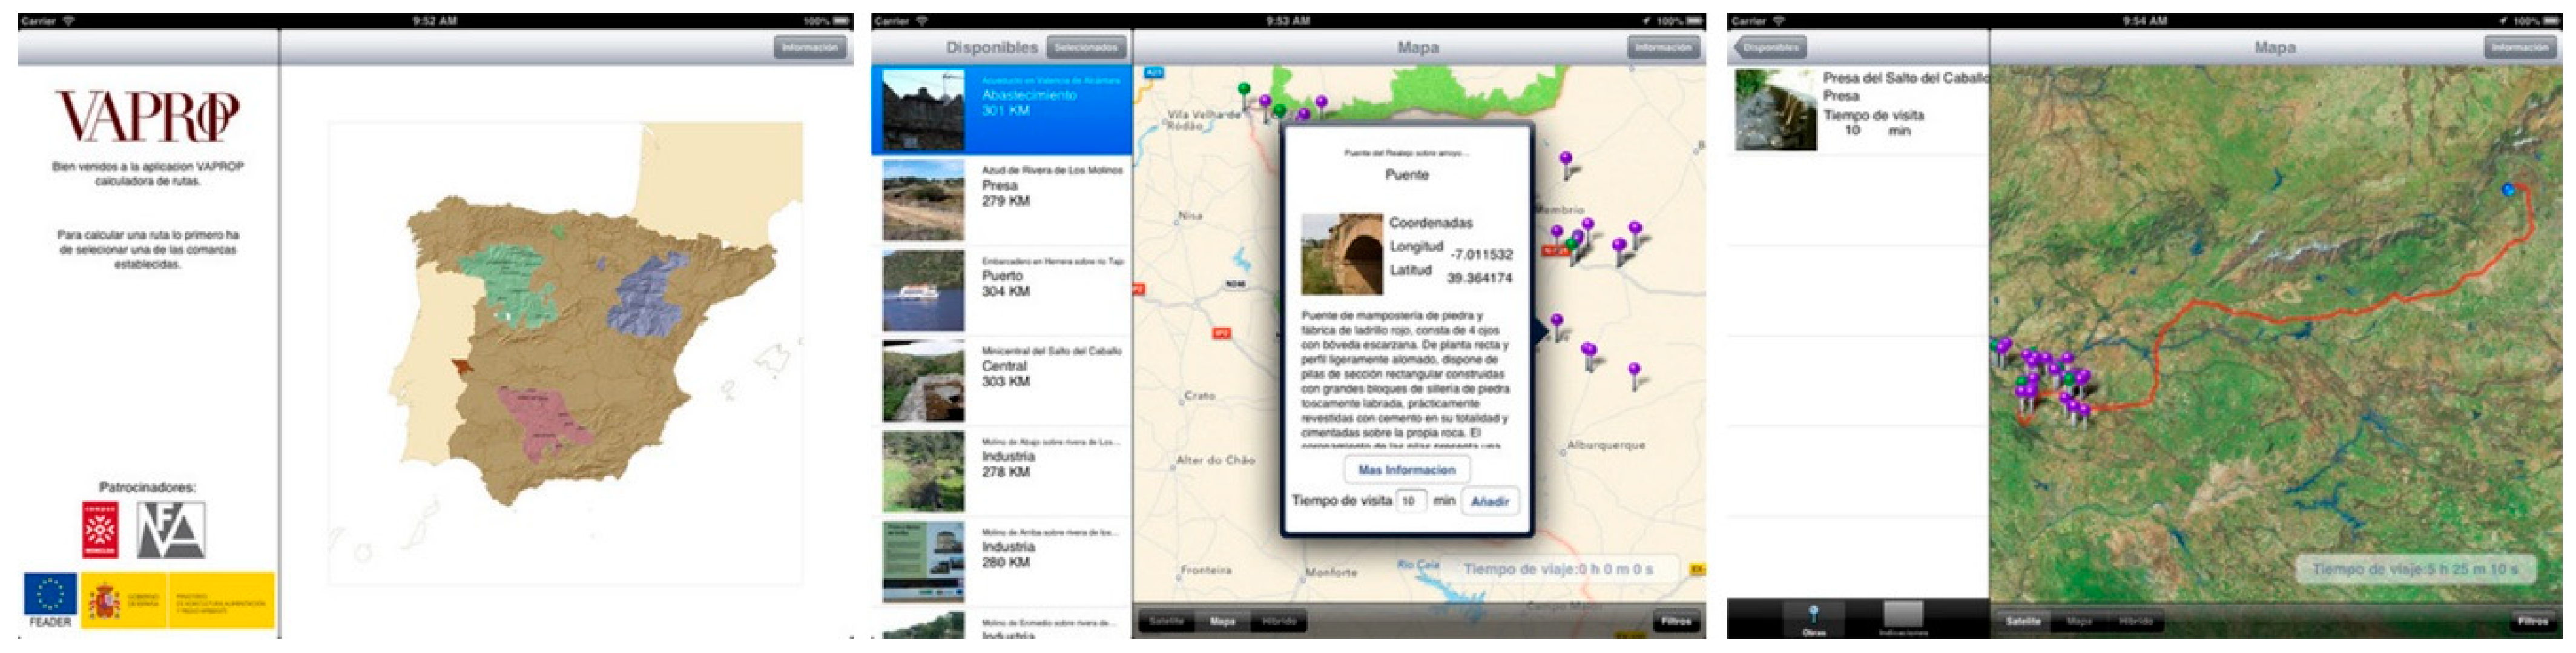Viewport: 2576px width, 653px height.
Task: Click the red Navarra sponsor logo
Action: [x=100, y=529]
